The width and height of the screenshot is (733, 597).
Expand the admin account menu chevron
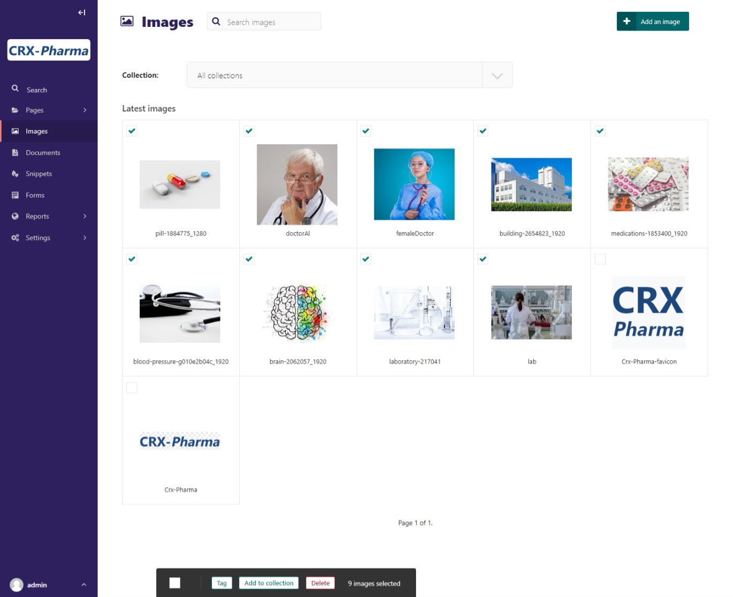[x=84, y=585]
